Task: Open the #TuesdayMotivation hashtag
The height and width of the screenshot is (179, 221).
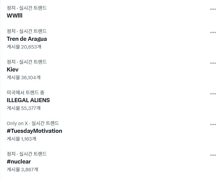Action: tap(34, 131)
